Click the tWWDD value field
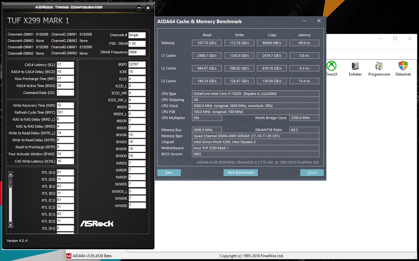The height and width of the screenshot is (261, 419). [x=137, y=205]
